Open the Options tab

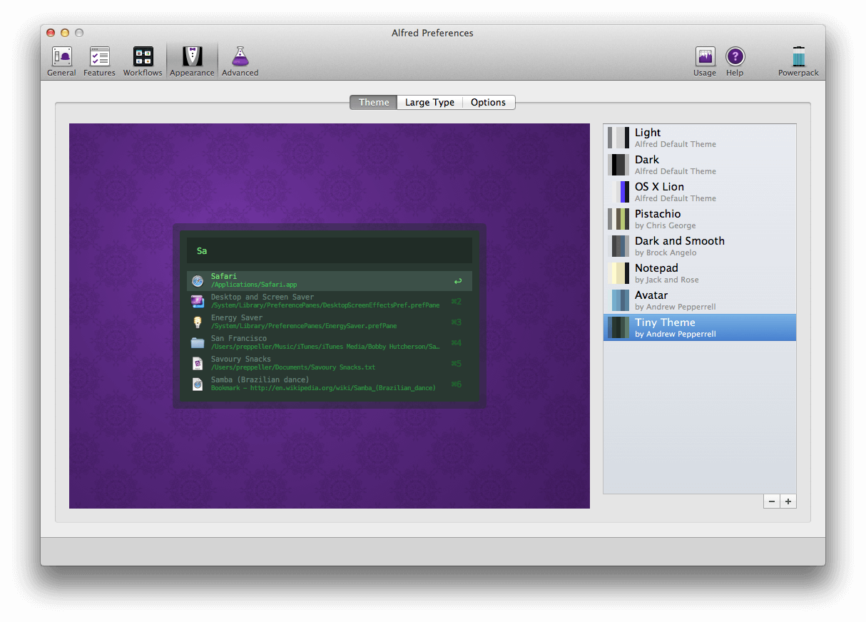click(x=489, y=102)
